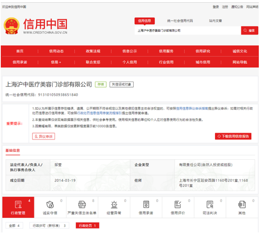Open 城市信用 navigation menu item
Viewport: 260px width, 234px height.
[x=203, y=62]
